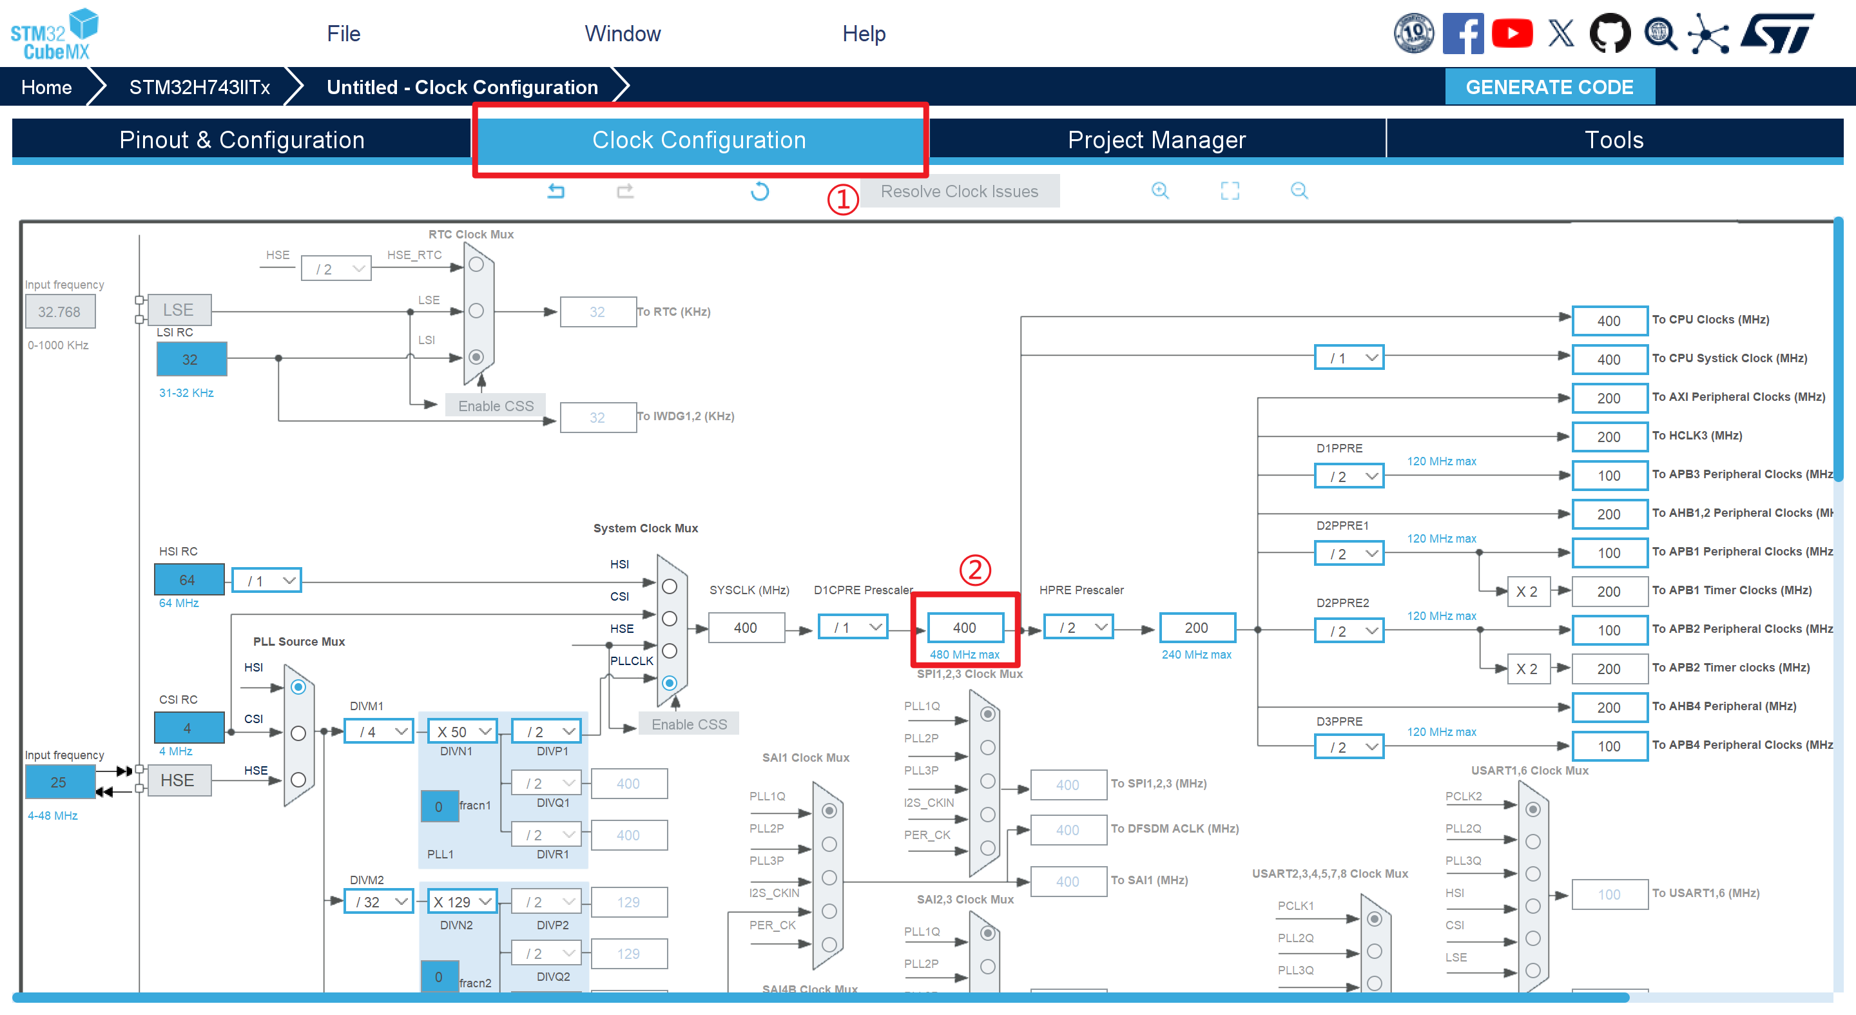Viewport: 1856px width, 1015px height.
Task: Open the DIVP1 divider dropdown
Action: 546,732
